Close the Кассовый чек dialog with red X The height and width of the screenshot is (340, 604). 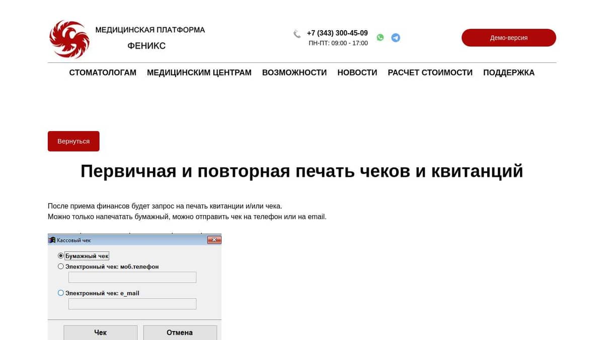214,240
